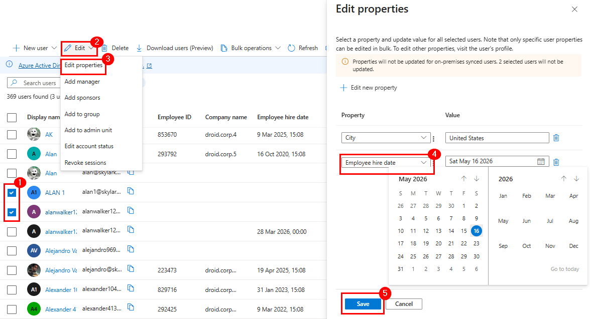Select the highlighted day 16 in calendar
590x319 pixels.
pyautogui.click(x=477, y=231)
